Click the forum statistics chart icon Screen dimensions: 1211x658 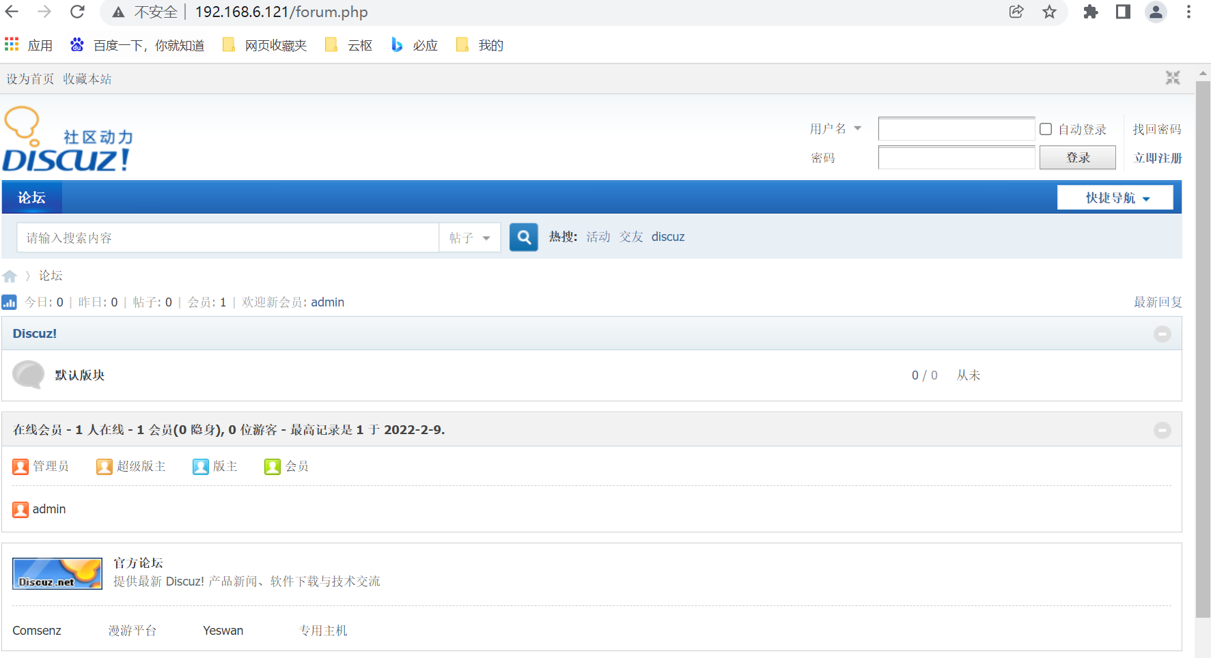[x=10, y=302]
